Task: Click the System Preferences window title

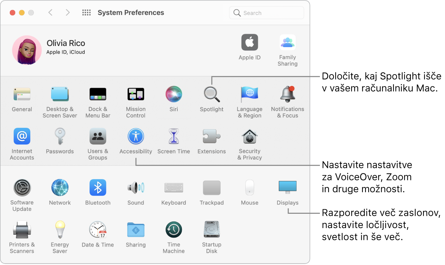Action: (x=131, y=13)
